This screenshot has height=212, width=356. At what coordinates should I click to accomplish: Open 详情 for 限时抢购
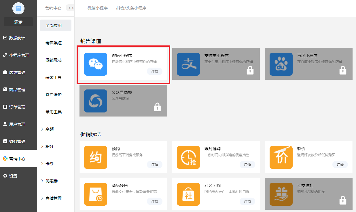[247, 165]
